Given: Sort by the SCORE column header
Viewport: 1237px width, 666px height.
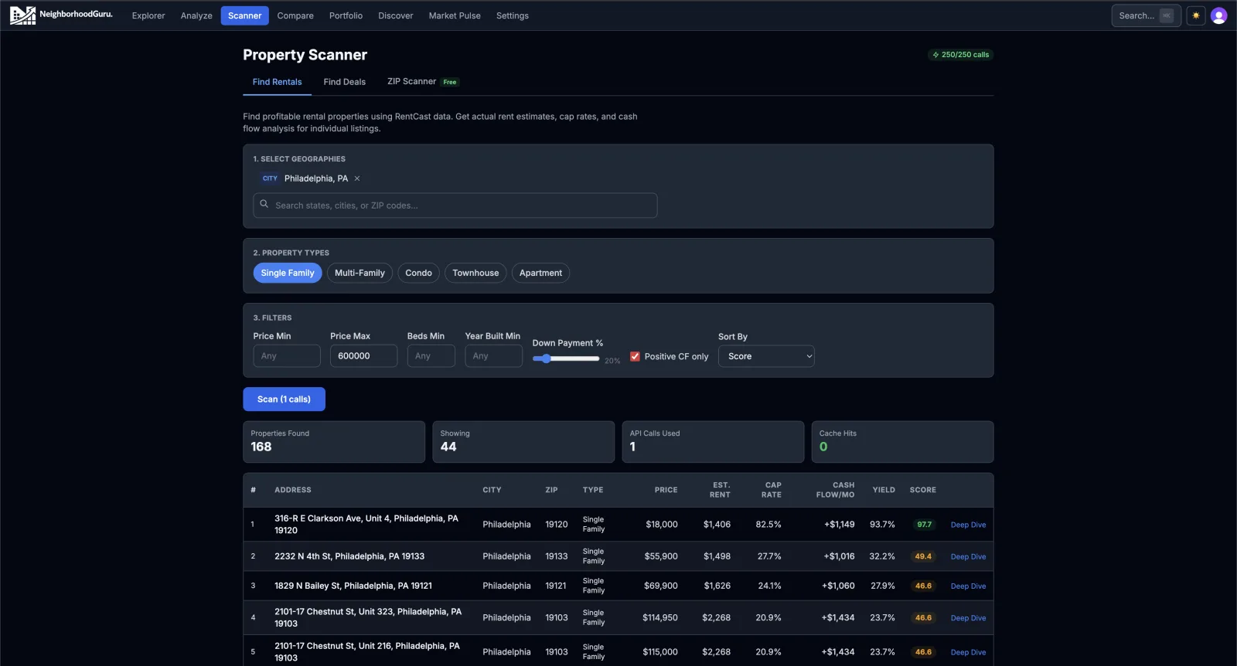Looking at the screenshot, I should coord(923,490).
